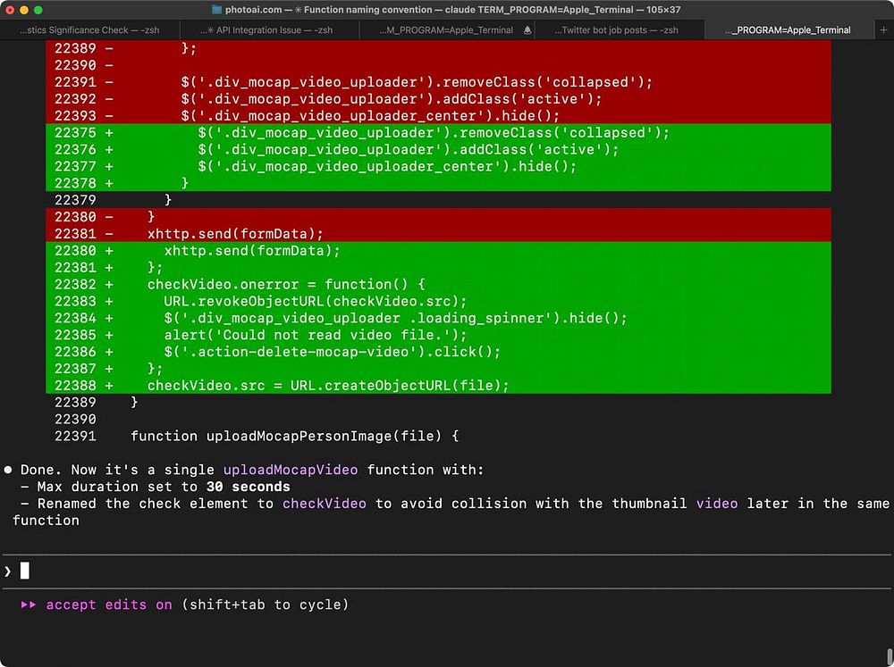
Task: Select the M_PROGRAM=Apple_Terminal tab with bell
Action: pyautogui.click(x=447, y=30)
